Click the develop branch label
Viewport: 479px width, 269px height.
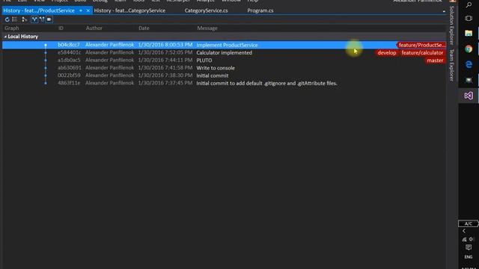point(387,53)
